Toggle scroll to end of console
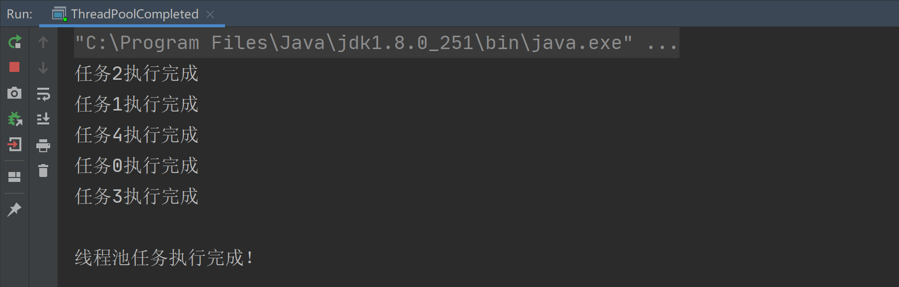 pos(43,119)
